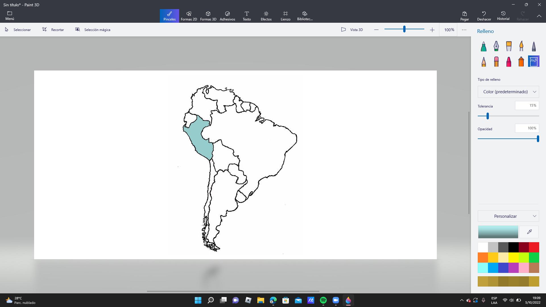This screenshot has height=307, width=546.
Task: Select the Watercolor brush tool
Action: 521,46
